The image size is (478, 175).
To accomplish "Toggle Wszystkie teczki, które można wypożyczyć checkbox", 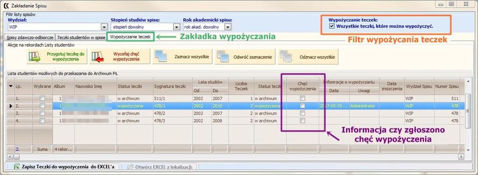I will pyautogui.click(x=332, y=26).
